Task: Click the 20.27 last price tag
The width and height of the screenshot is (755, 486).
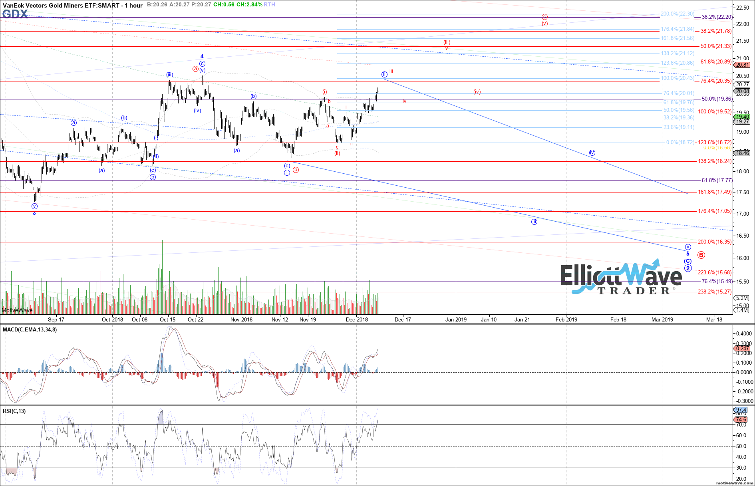Action: click(x=743, y=84)
